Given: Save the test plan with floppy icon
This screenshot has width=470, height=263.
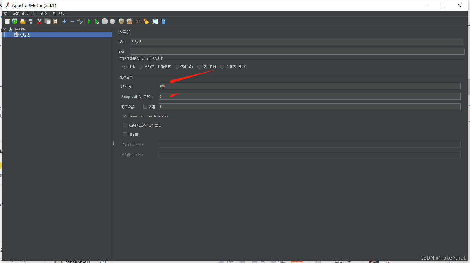Looking at the screenshot, I should [31, 21].
